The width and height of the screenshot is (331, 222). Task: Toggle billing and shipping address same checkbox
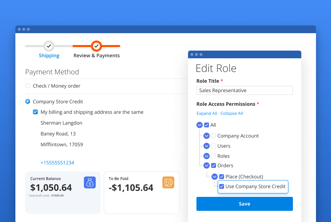pos(35,112)
